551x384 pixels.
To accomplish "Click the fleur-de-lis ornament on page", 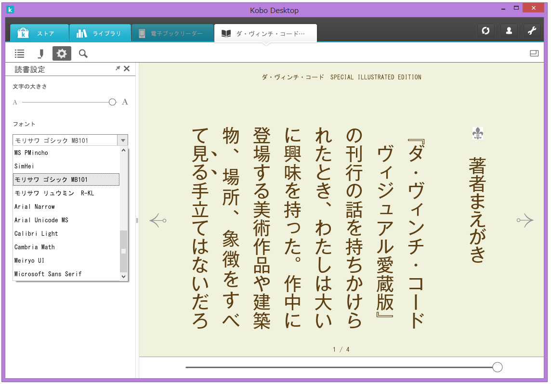I will (x=478, y=133).
